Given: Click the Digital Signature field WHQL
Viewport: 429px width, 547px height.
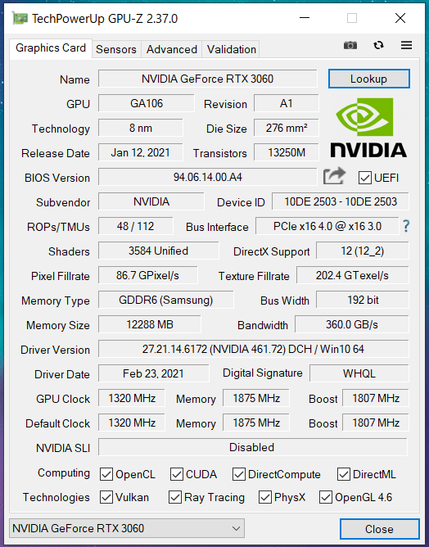Looking at the screenshot, I should 359,373.
